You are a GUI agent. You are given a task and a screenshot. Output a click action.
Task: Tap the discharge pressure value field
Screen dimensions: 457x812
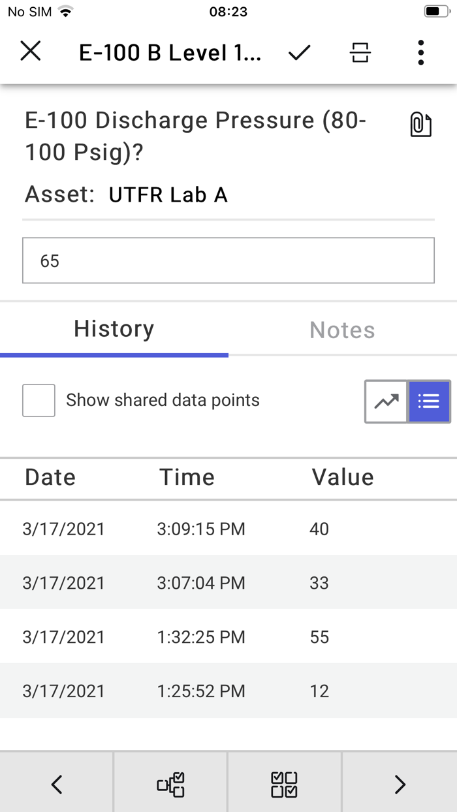pyautogui.click(x=228, y=260)
